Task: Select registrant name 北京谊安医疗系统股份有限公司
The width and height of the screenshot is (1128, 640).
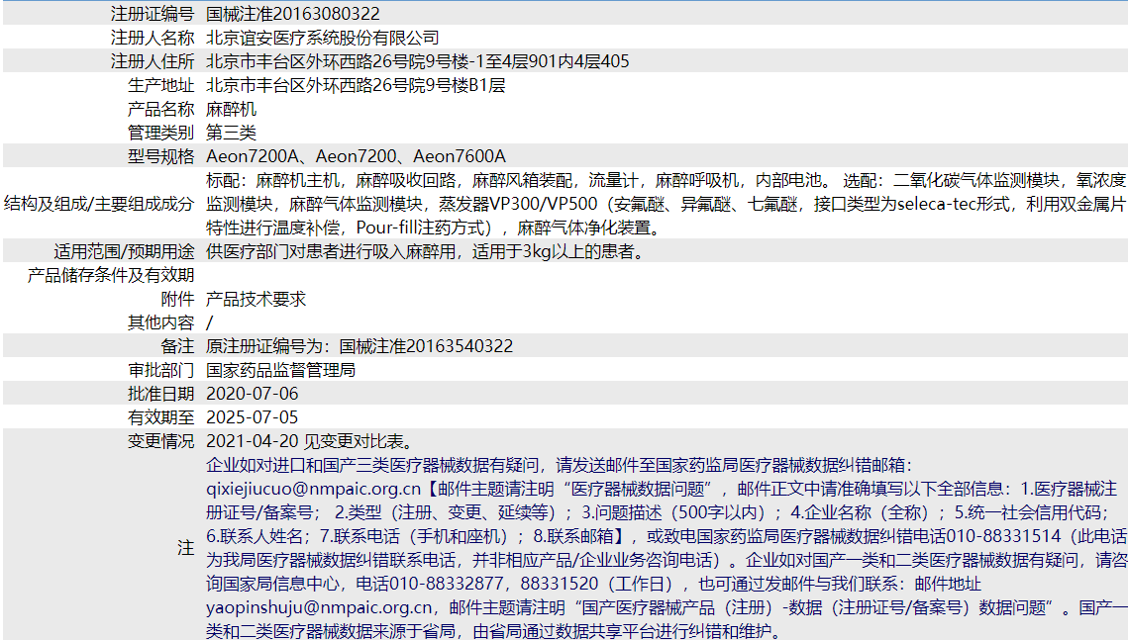Action: 322,38
